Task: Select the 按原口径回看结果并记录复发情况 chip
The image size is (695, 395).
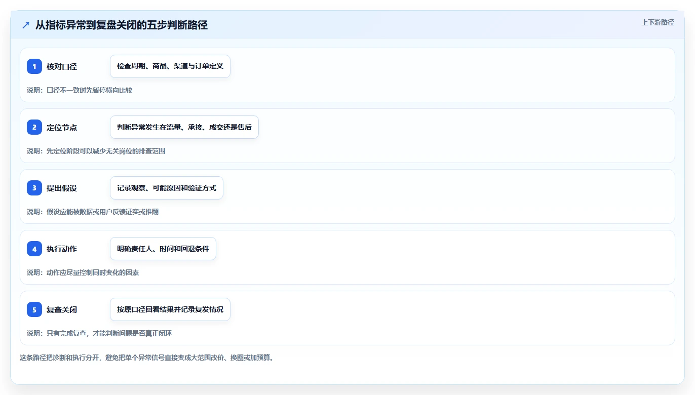Action: pos(170,309)
